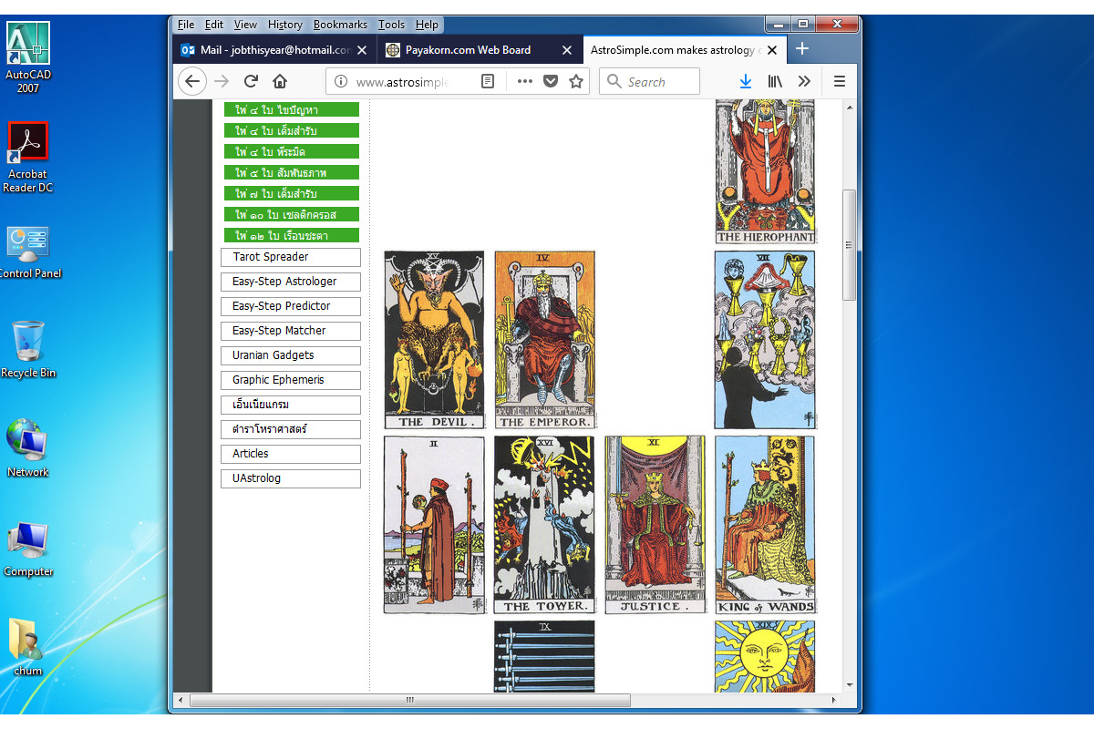The image size is (1094, 729).
Task: Open the Library icon in toolbar
Action: (x=775, y=81)
